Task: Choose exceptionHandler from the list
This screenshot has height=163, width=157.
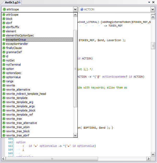Action: pyautogui.click(x=38, y=44)
